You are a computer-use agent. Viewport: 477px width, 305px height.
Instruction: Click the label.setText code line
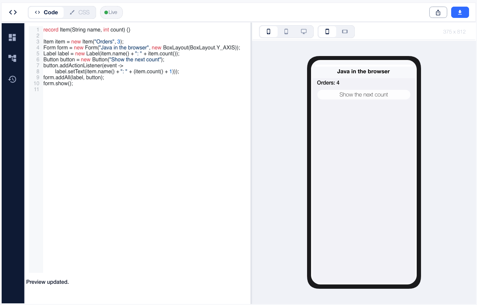coord(117,72)
